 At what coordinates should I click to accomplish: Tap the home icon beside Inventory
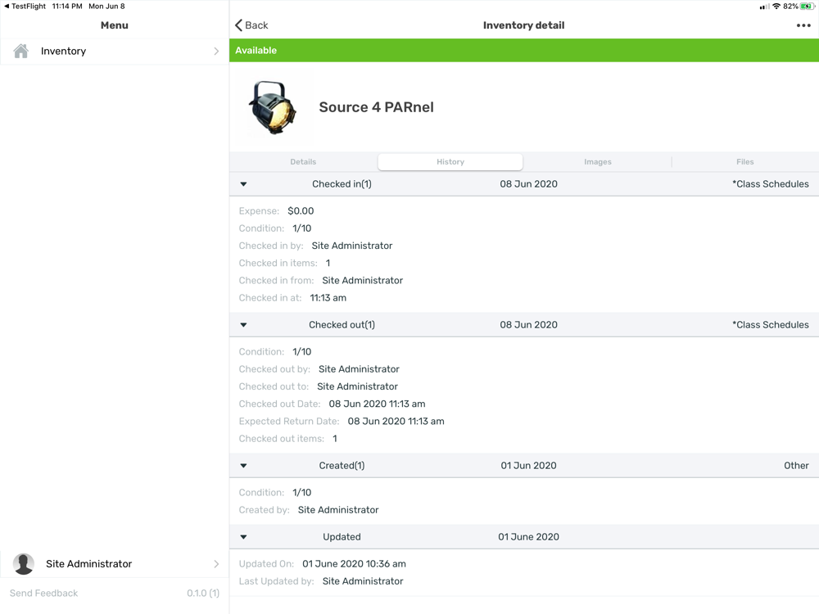(x=21, y=51)
